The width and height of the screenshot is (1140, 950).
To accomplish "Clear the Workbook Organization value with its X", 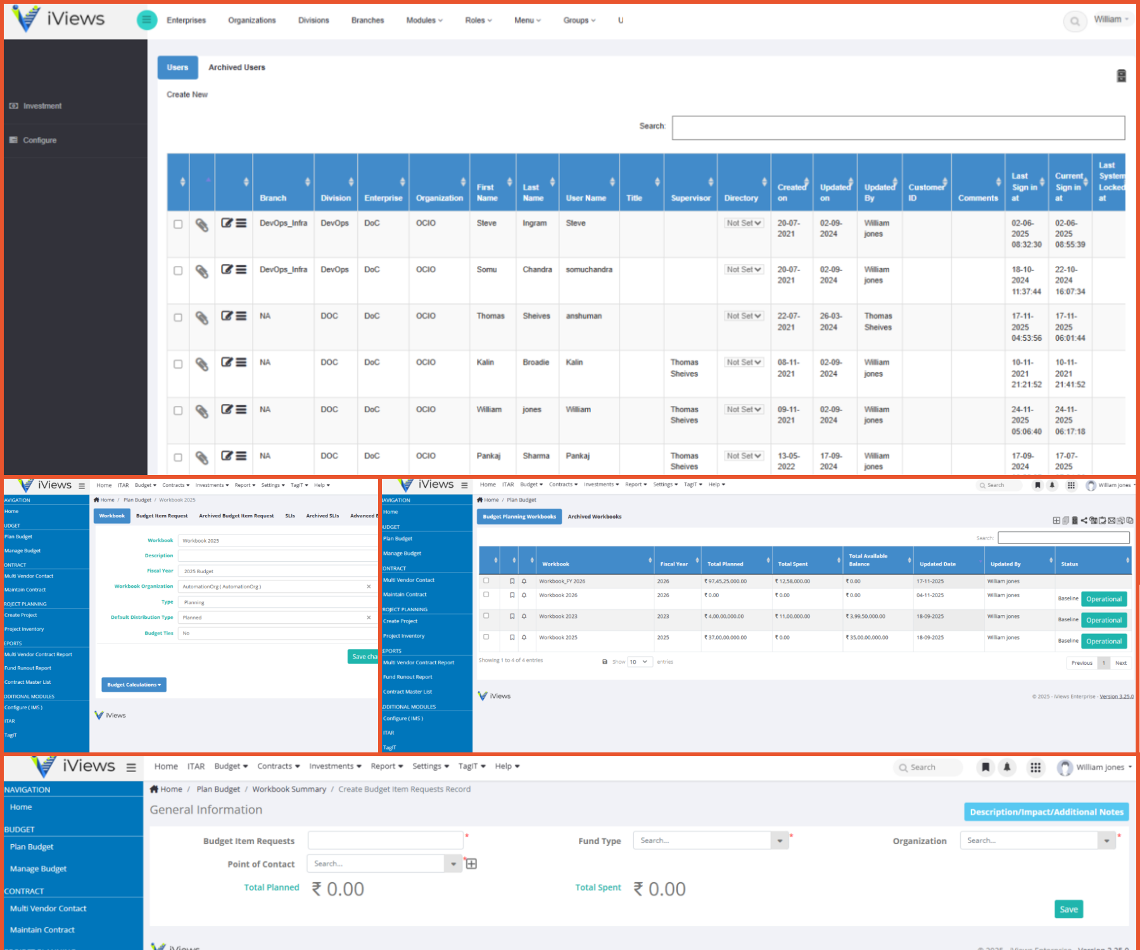I will tap(369, 586).
